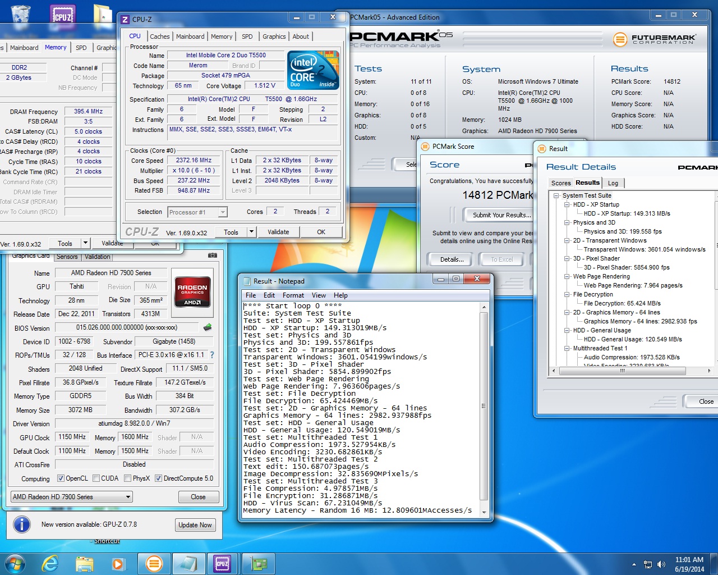Click the volume speaker tray icon
This screenshot has height=575, width=718.
pyautogui.click(x=661, y=564)
